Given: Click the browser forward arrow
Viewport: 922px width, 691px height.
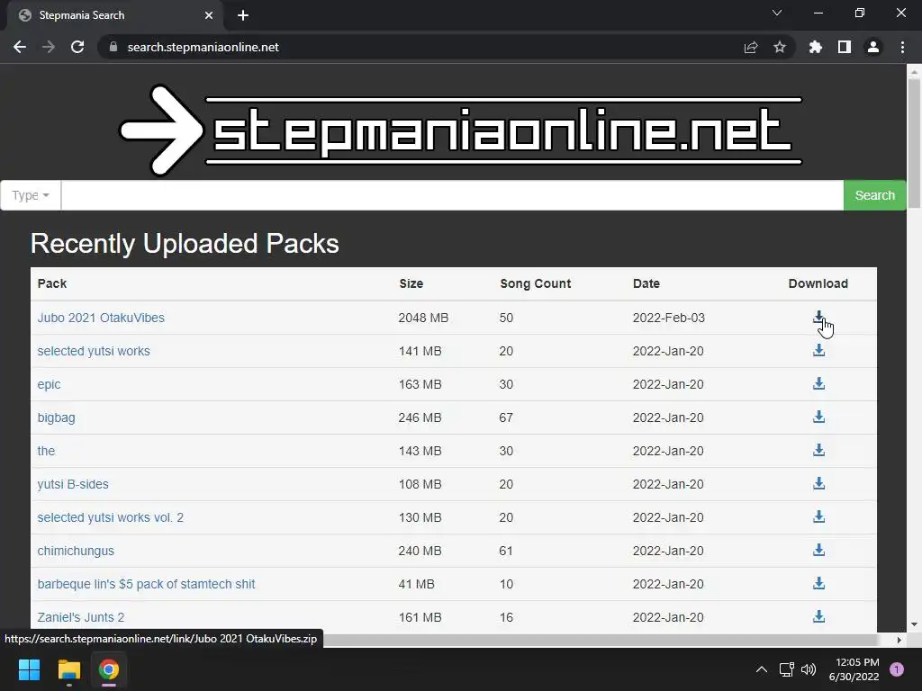Looking at the screenshot, I should point(49,47).
